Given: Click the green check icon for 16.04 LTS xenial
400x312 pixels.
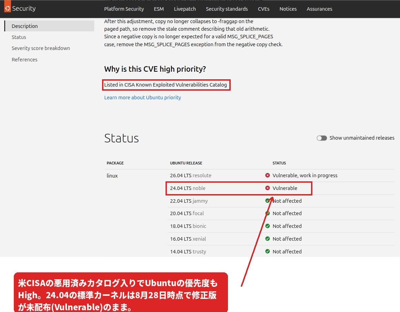Looking at the screenshot, I should [267, 239].
